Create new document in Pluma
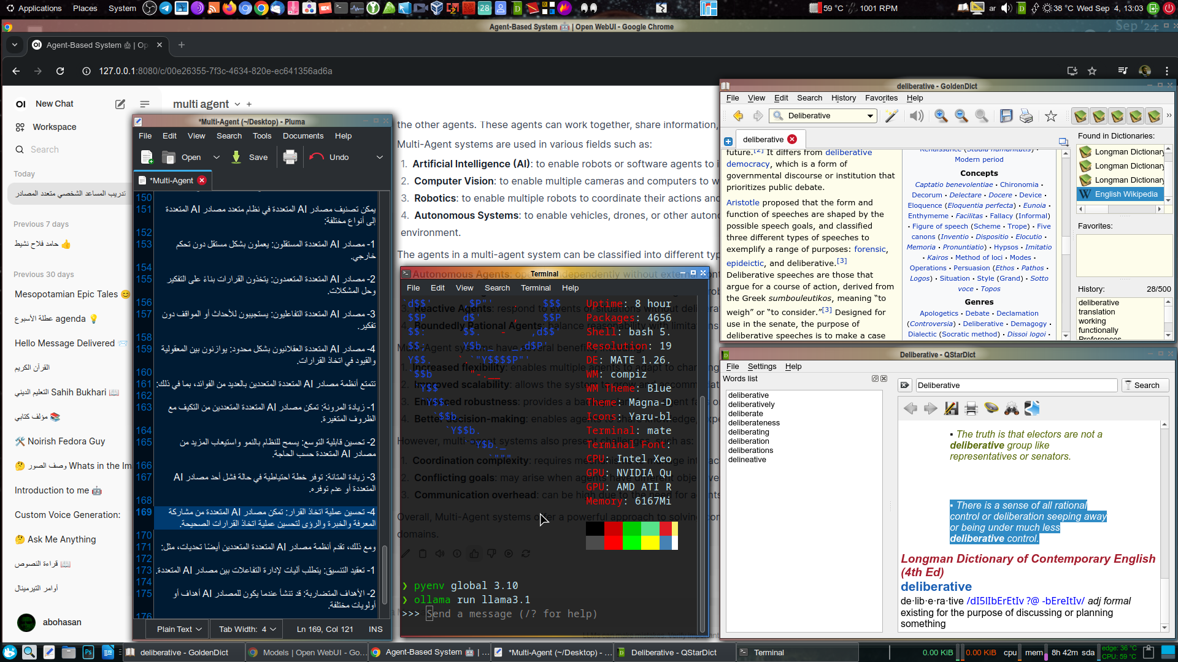The width and height of the screenshot is (1178, 662). coord(147,158)
